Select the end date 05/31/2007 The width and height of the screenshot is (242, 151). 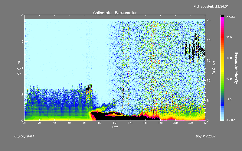pos(206,136)
